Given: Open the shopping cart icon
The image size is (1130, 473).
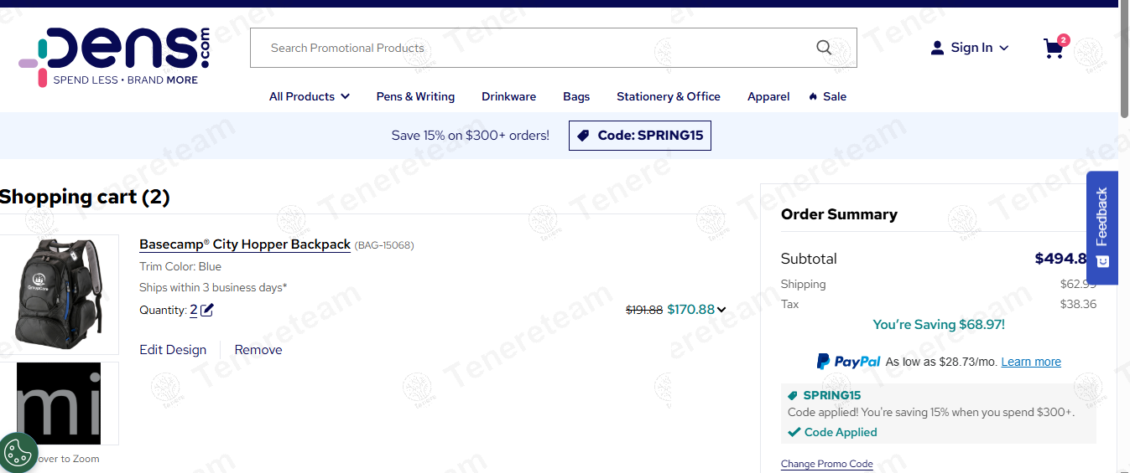Looking at the screenshot, I should (x=1054, y=49).
